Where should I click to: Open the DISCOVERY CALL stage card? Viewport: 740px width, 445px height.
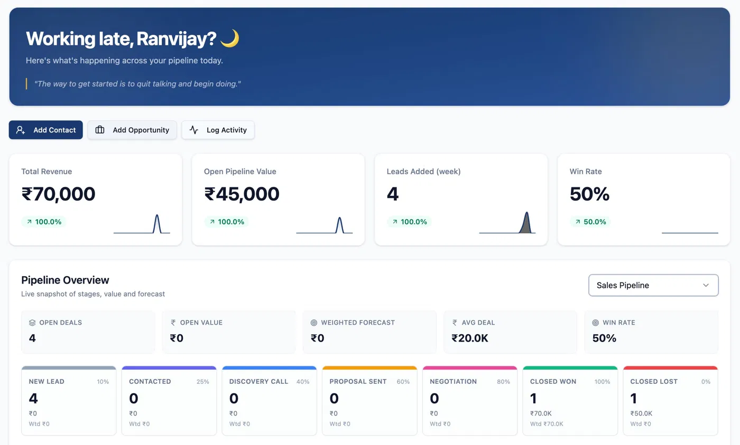270,401
